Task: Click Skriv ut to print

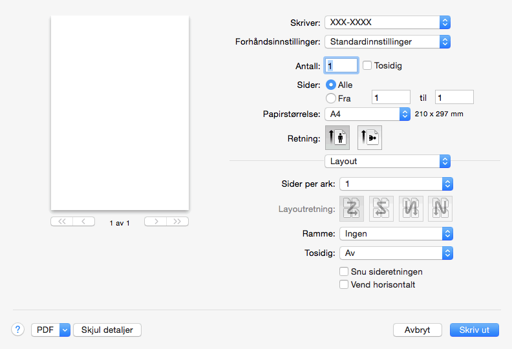Action: (x=474, y=330)
